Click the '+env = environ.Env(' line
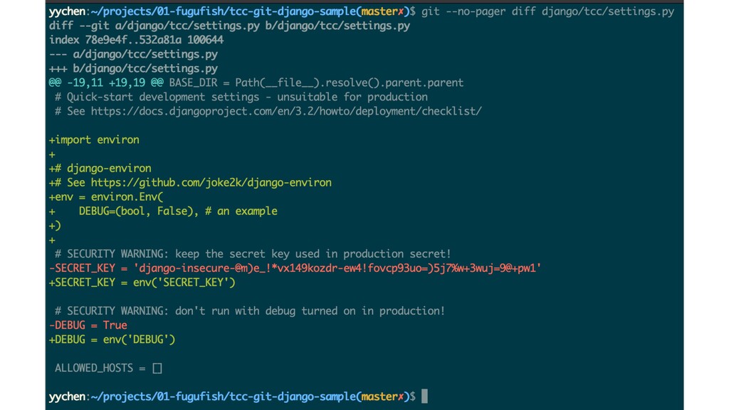This screenshot has width=729, height=410. click(x=106, y=197)
